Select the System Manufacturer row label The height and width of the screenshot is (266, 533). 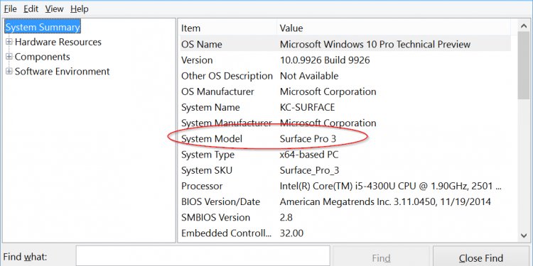(x=227, y=123)
